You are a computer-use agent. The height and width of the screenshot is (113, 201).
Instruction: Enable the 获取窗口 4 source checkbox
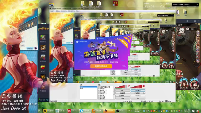click(99, 89)
